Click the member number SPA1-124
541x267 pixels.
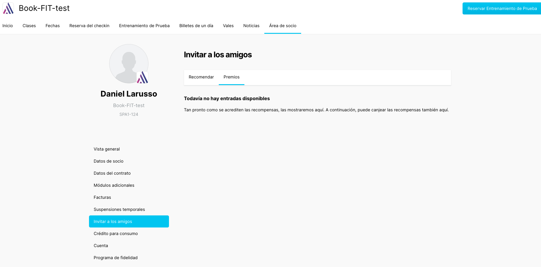click(129, 114)
